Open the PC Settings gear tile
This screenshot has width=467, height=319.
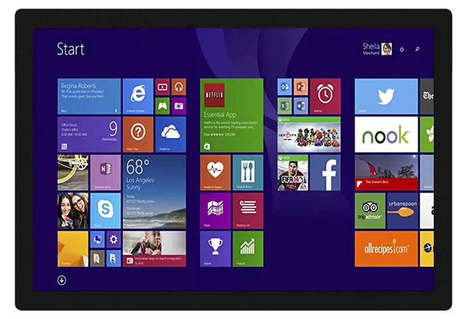click(x=113, y=239)
